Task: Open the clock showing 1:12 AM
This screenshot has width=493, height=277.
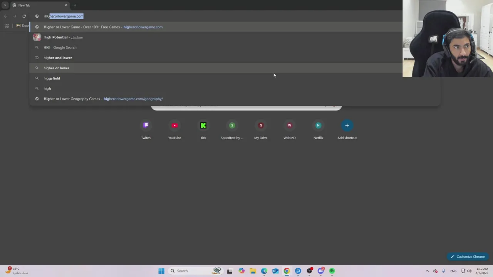Action: 482,271
